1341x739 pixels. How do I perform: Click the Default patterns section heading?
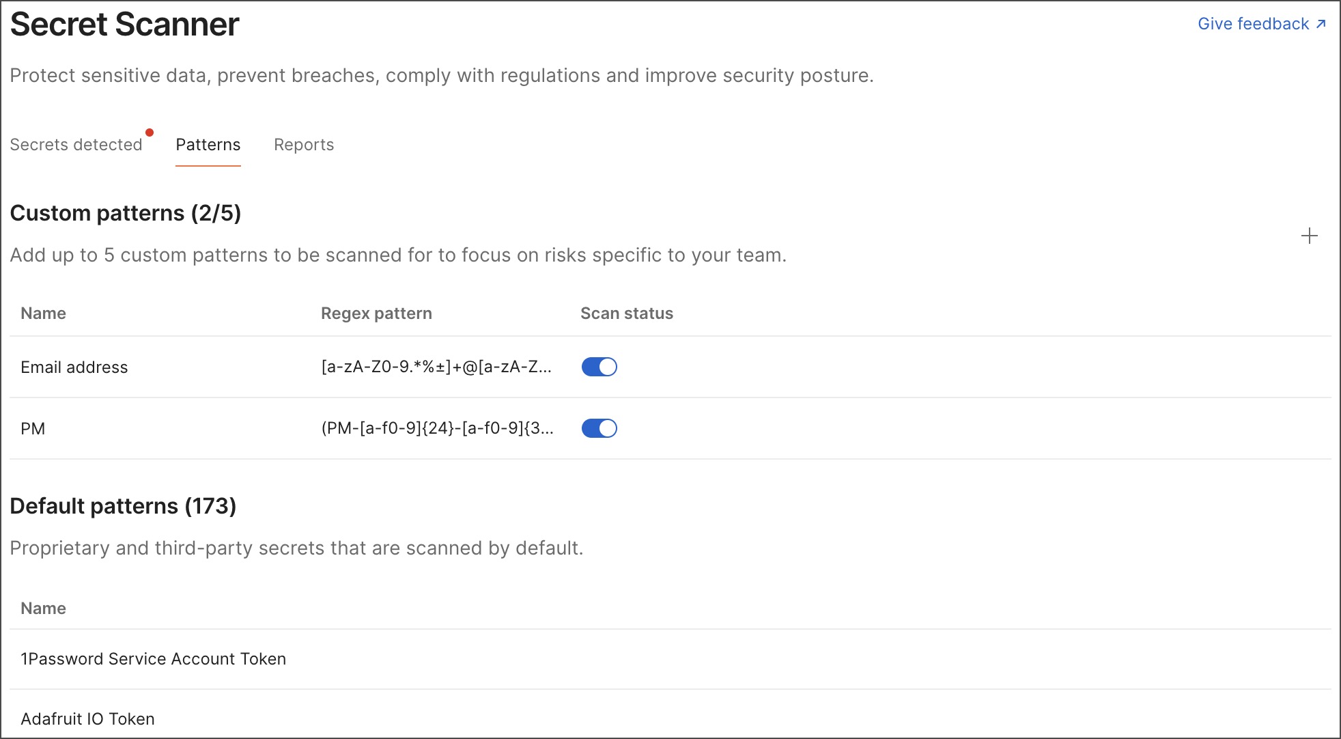point(123,506)
